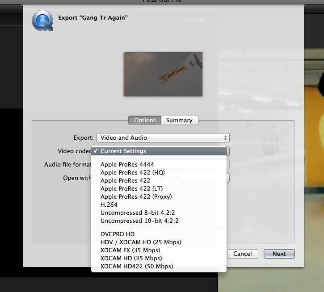Pick Apple ProRes 422 (Proxy)
Image resolution: width=324 pixels, height=292 pixels.
point(159,196)
